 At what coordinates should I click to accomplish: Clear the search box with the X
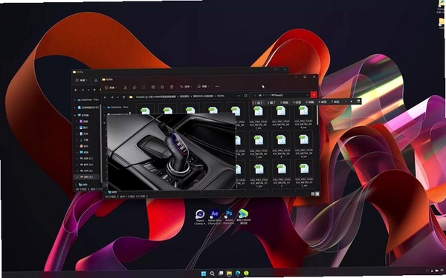coord(307,95)
